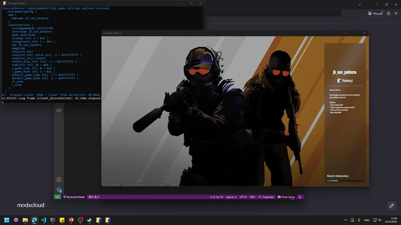
Task: Click the Counter-Strike 2 game window title bar
Action: click(x=235, y=33)
